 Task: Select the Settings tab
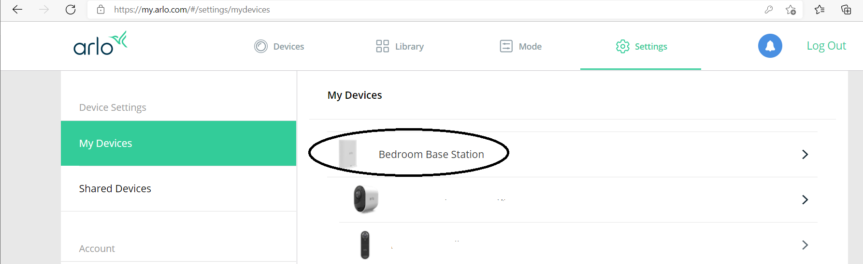[641, 46]
